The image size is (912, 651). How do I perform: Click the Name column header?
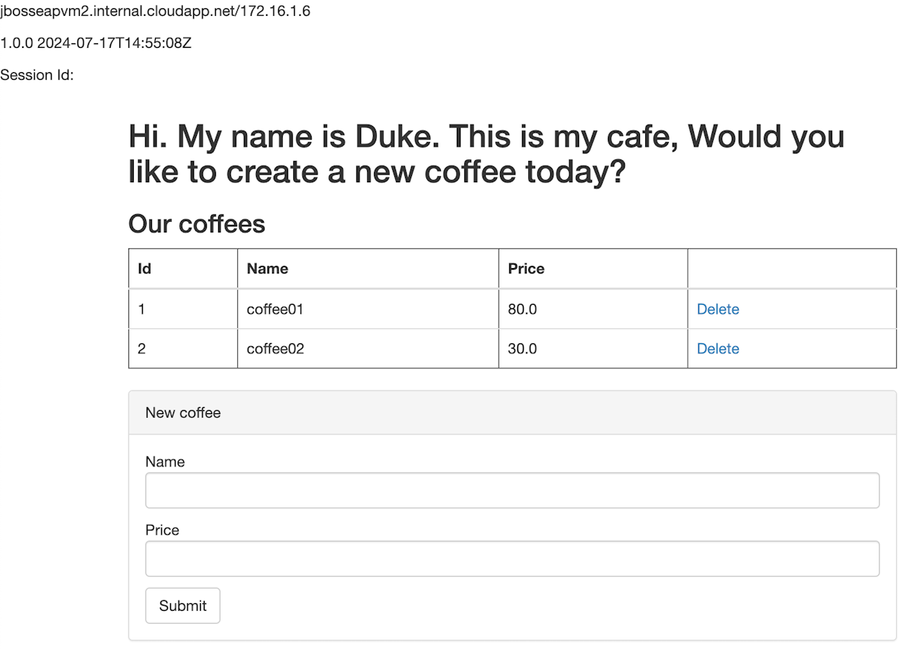tap(267, 268)
